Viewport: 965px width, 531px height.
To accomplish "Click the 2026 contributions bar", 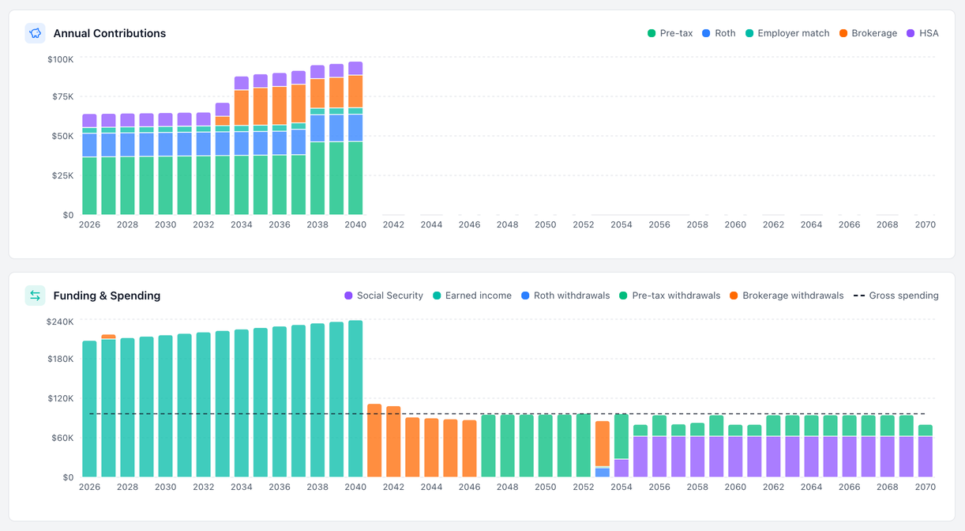I will 89,164.
